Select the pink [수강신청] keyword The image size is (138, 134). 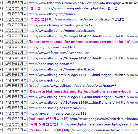(37, 19)
